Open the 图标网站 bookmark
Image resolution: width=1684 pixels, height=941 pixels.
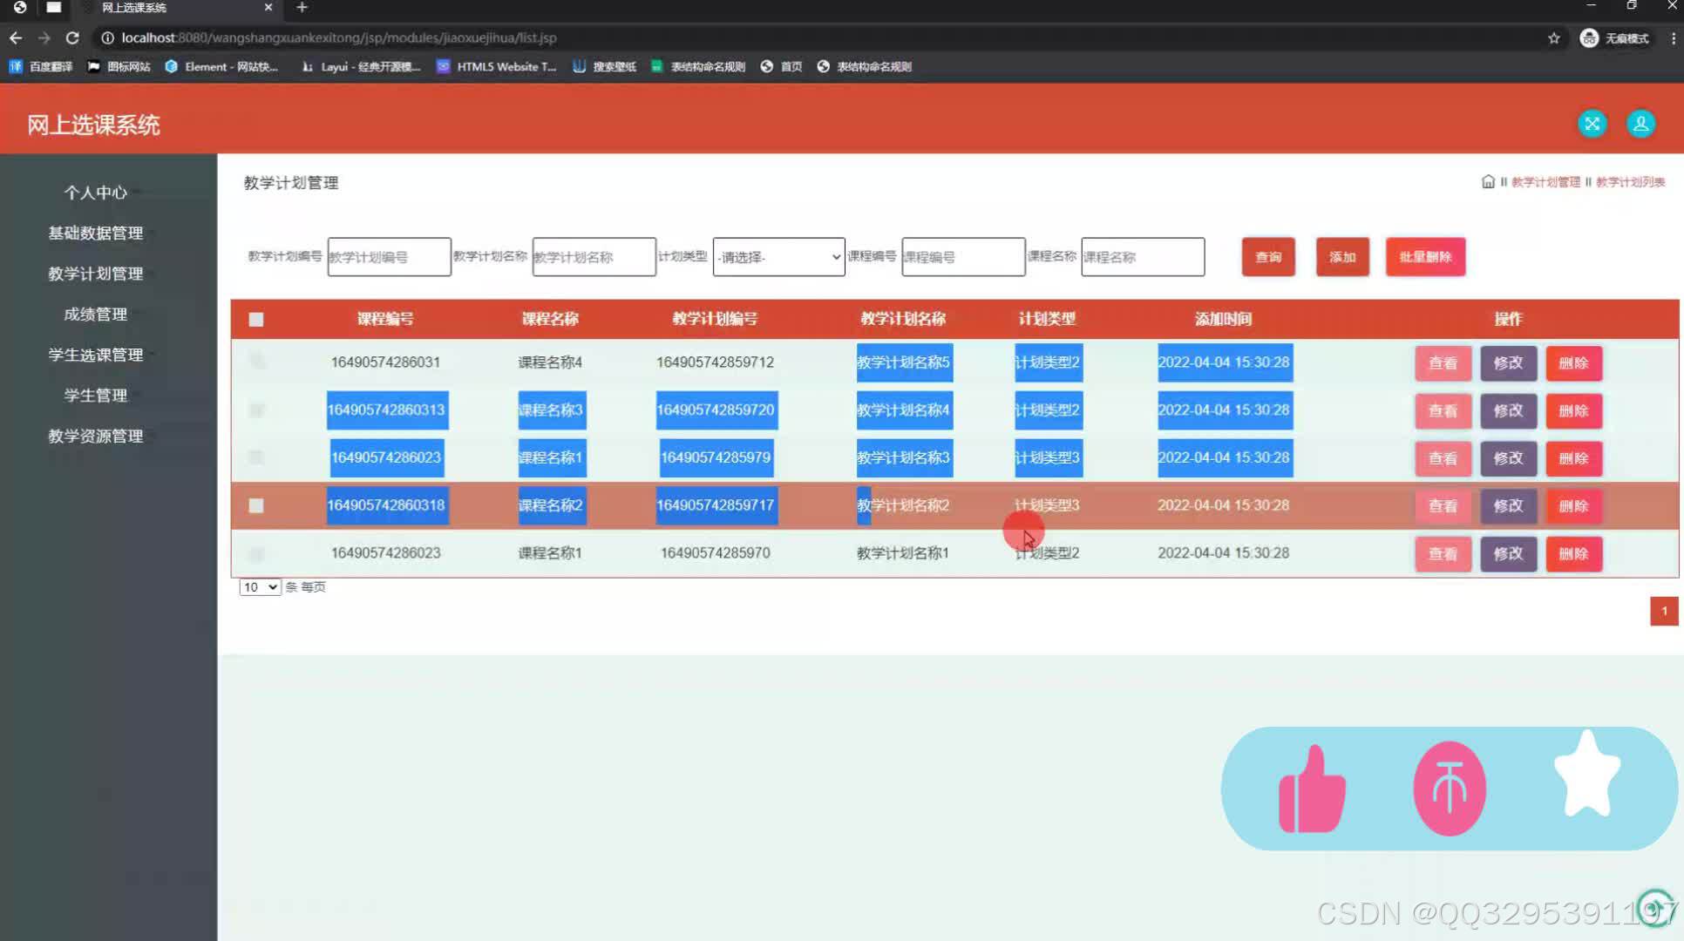tap(119, 66)
